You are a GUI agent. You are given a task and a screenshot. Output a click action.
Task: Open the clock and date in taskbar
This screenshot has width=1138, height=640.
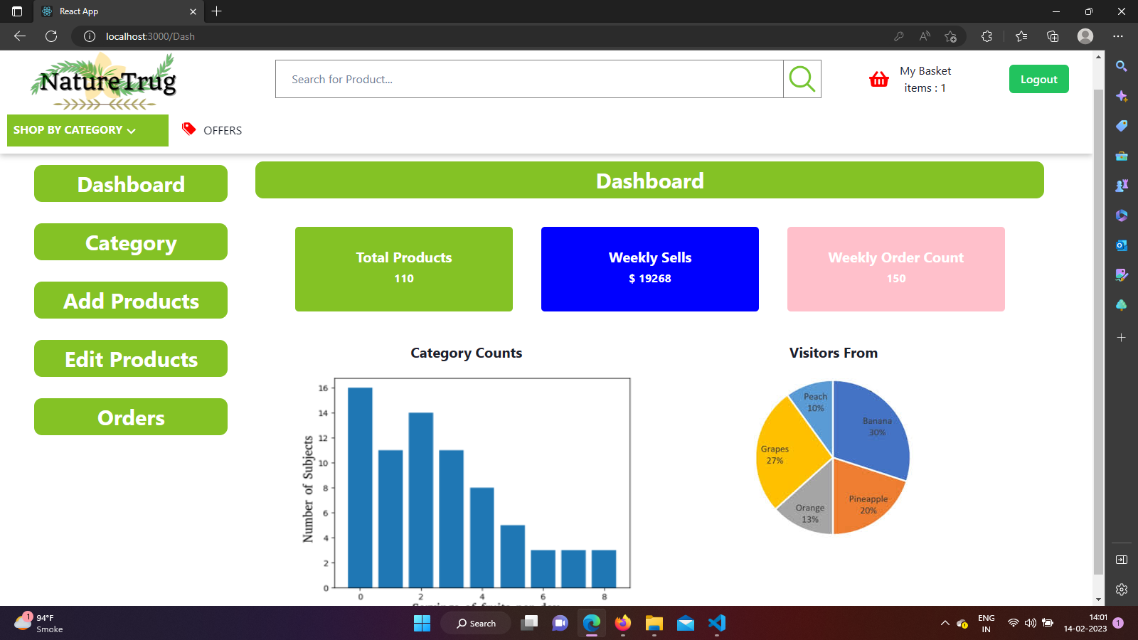point(1085,624)
